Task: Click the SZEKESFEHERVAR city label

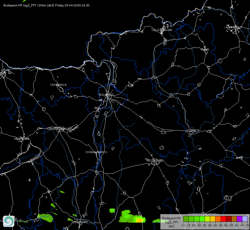Action: 59,129
